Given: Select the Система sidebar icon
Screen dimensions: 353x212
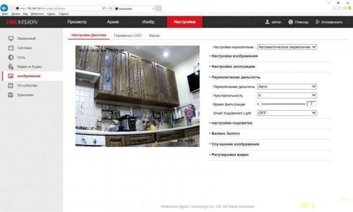Looking at the screenshot, I should 11,48.
